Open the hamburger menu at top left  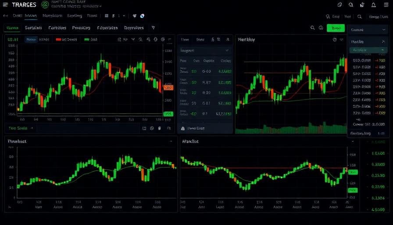[x=5, y=4]
